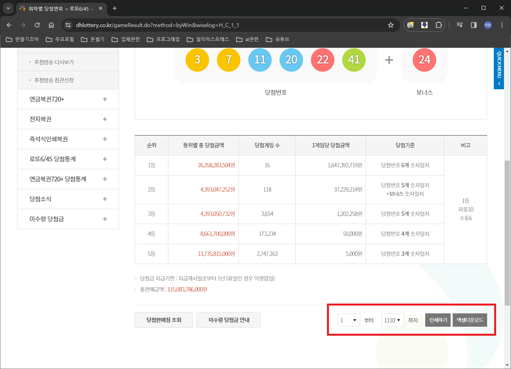The width and height of the screenshot is (511, 369).
Task: Expand the 즉석식인쇄복권 sidebar menu
Action: [68, 139]
